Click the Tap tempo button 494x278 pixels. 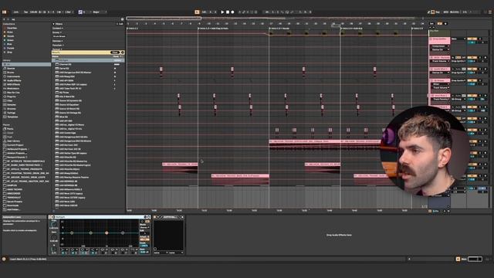click(25, 12)
